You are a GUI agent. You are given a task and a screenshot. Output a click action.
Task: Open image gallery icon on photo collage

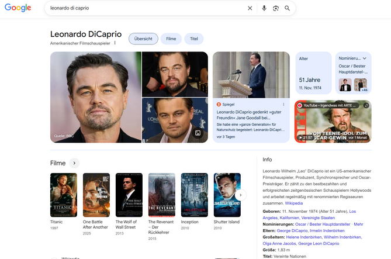pos(198,133)
